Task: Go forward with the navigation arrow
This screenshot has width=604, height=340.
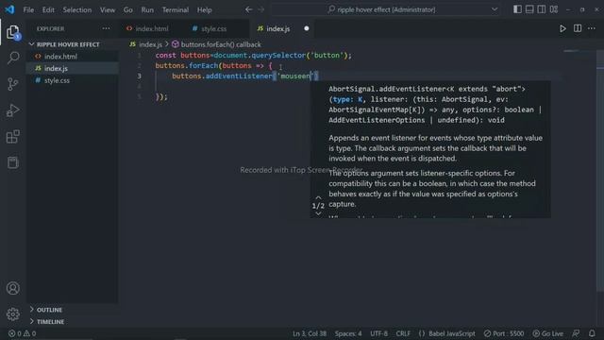Action: pos(261,9)
